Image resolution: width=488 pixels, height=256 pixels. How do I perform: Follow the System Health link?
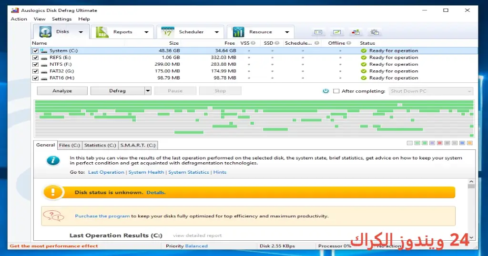click(x=146, y=172)
